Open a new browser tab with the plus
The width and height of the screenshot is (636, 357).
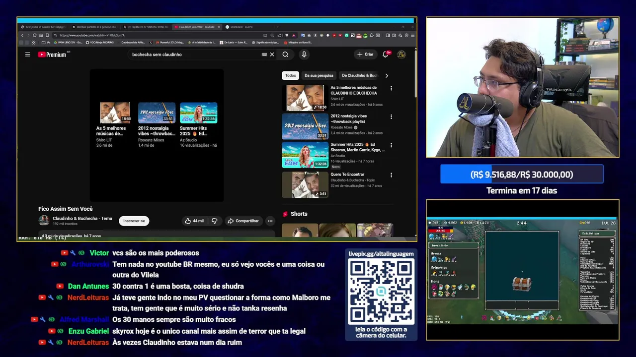pyautogui.click(x=278, y=27)
